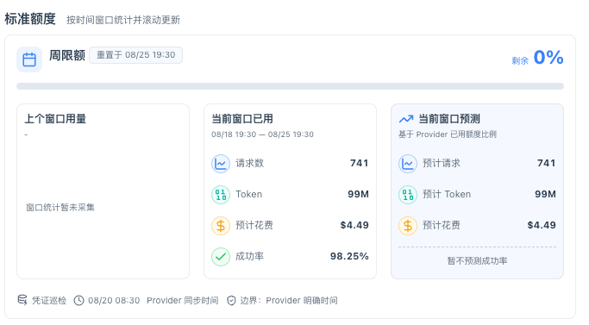Click the $4.49 value in 当前窗口预测
Screen dimensions: 589x325
tap(542, 225)
